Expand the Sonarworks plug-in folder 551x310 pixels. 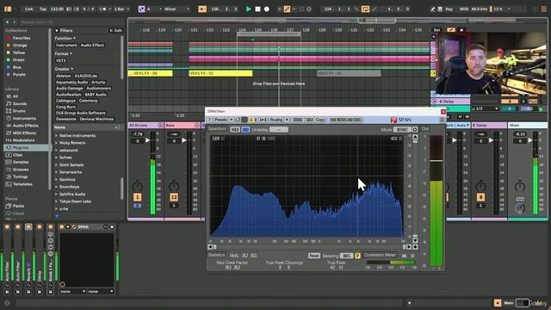pyautogui.click(x=57, y=172)
